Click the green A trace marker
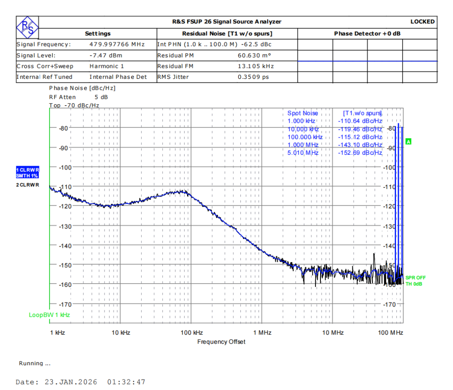Screen dimensions: 453x390 pyautogui.click(x=408, y=142)
